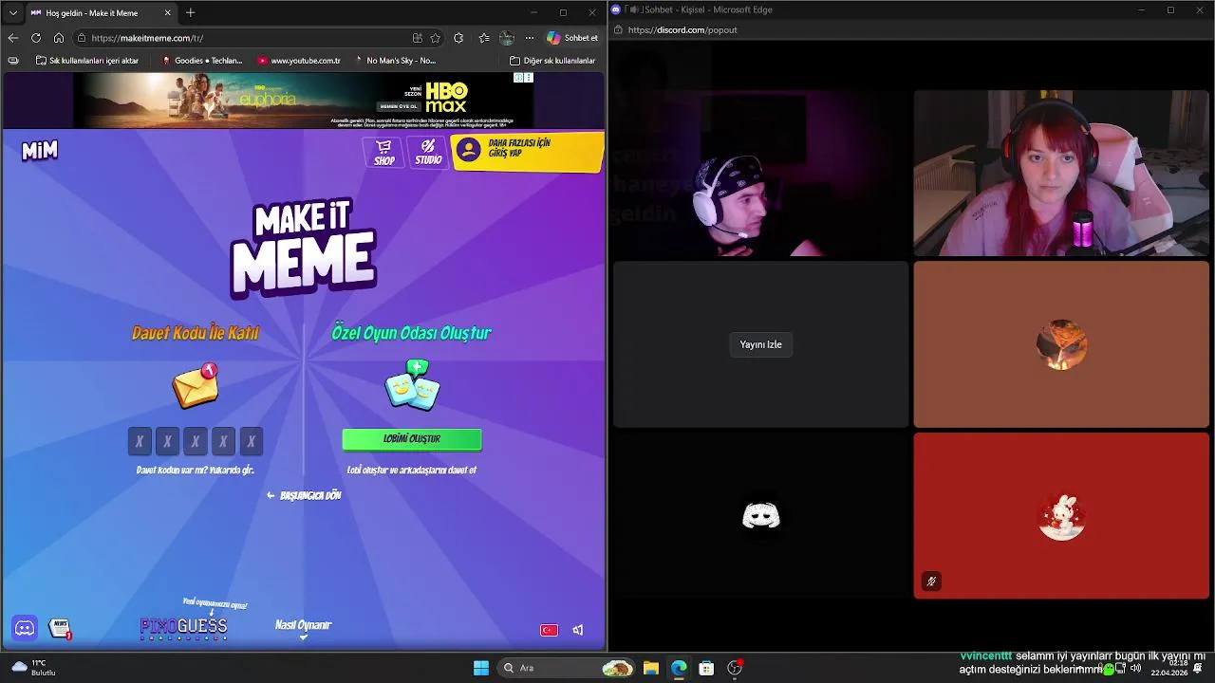This screenshot has height=683, width=1215.
Task: Click the envelope invite icon
Action: pyautogui.click(x=196, y=385)
